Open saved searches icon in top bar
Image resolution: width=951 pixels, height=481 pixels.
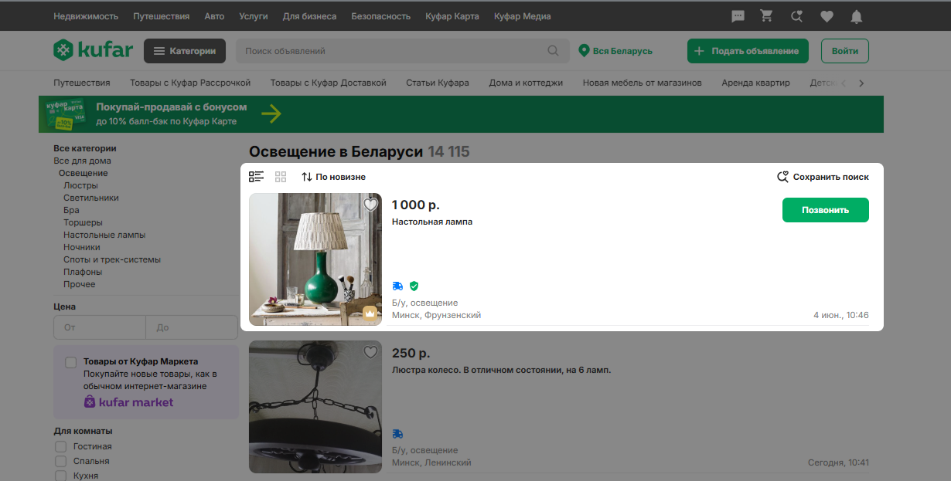[796, 16]
